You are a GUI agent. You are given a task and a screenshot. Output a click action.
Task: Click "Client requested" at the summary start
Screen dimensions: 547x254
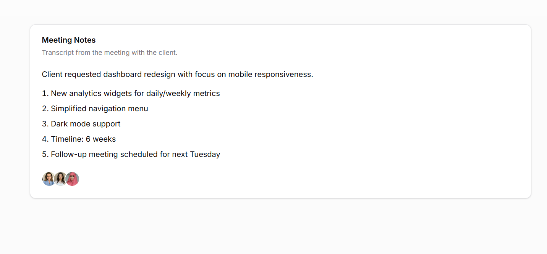click(x=71, y=74)
